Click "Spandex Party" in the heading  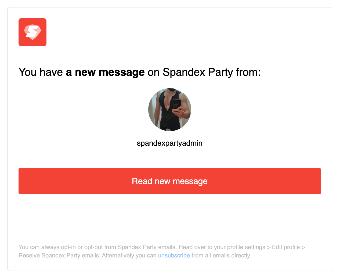(198, 73)
